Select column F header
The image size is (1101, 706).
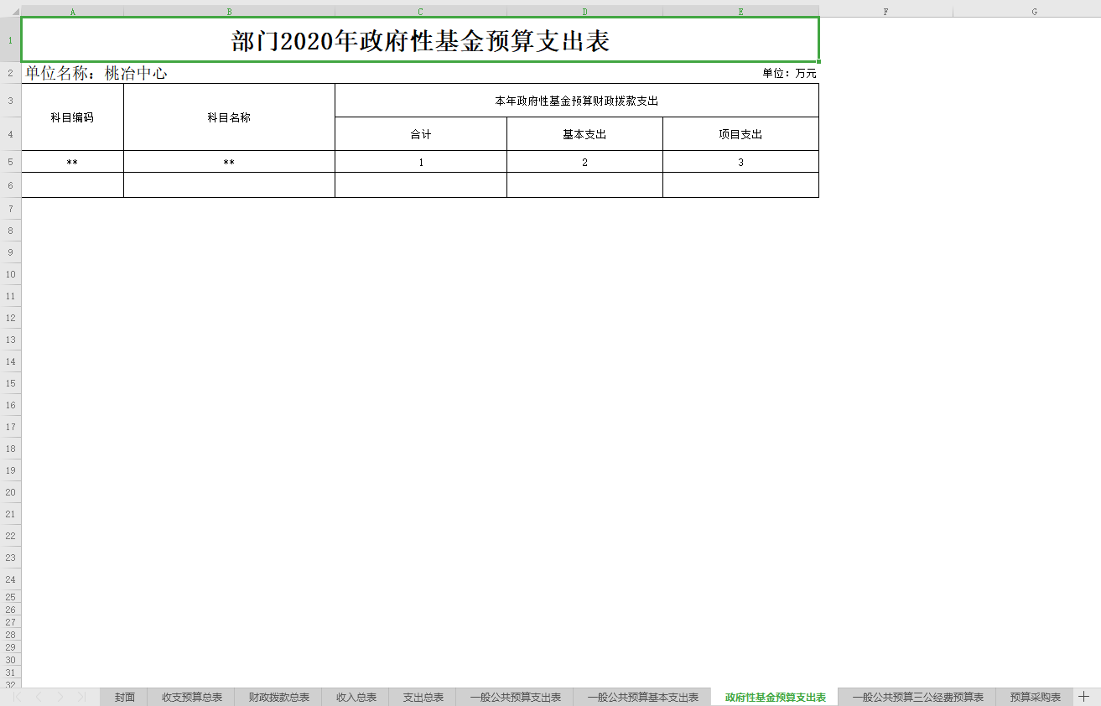pyautogui.click(x=885, y=12)
